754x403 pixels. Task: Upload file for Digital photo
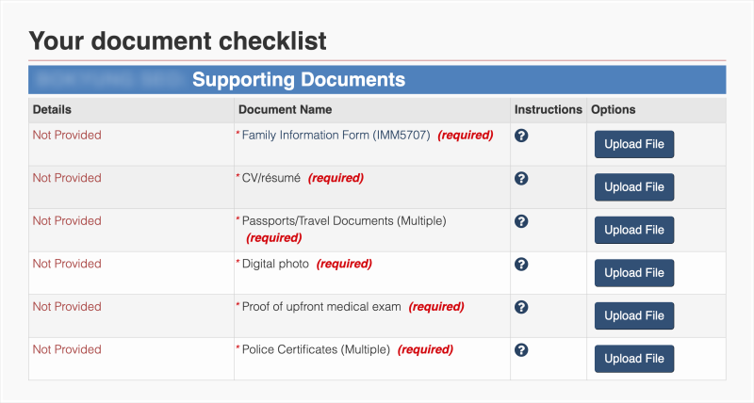(x=634, y=273)
